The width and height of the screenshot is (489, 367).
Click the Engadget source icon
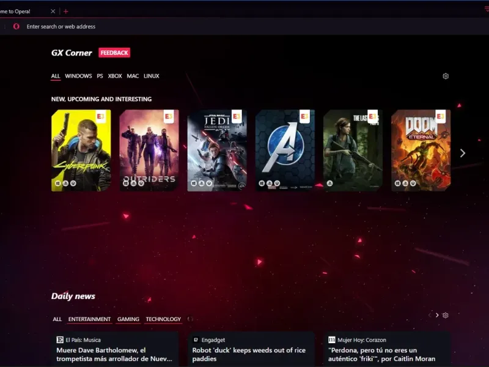pyautogui.click(x=196, y=340)
